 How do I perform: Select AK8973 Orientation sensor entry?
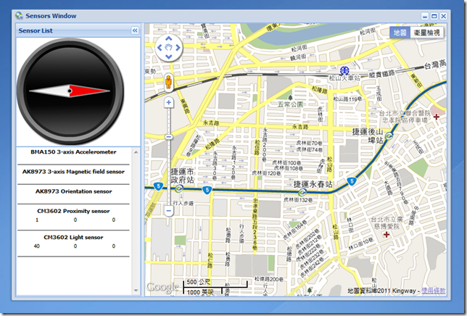[x=73, y=191]
